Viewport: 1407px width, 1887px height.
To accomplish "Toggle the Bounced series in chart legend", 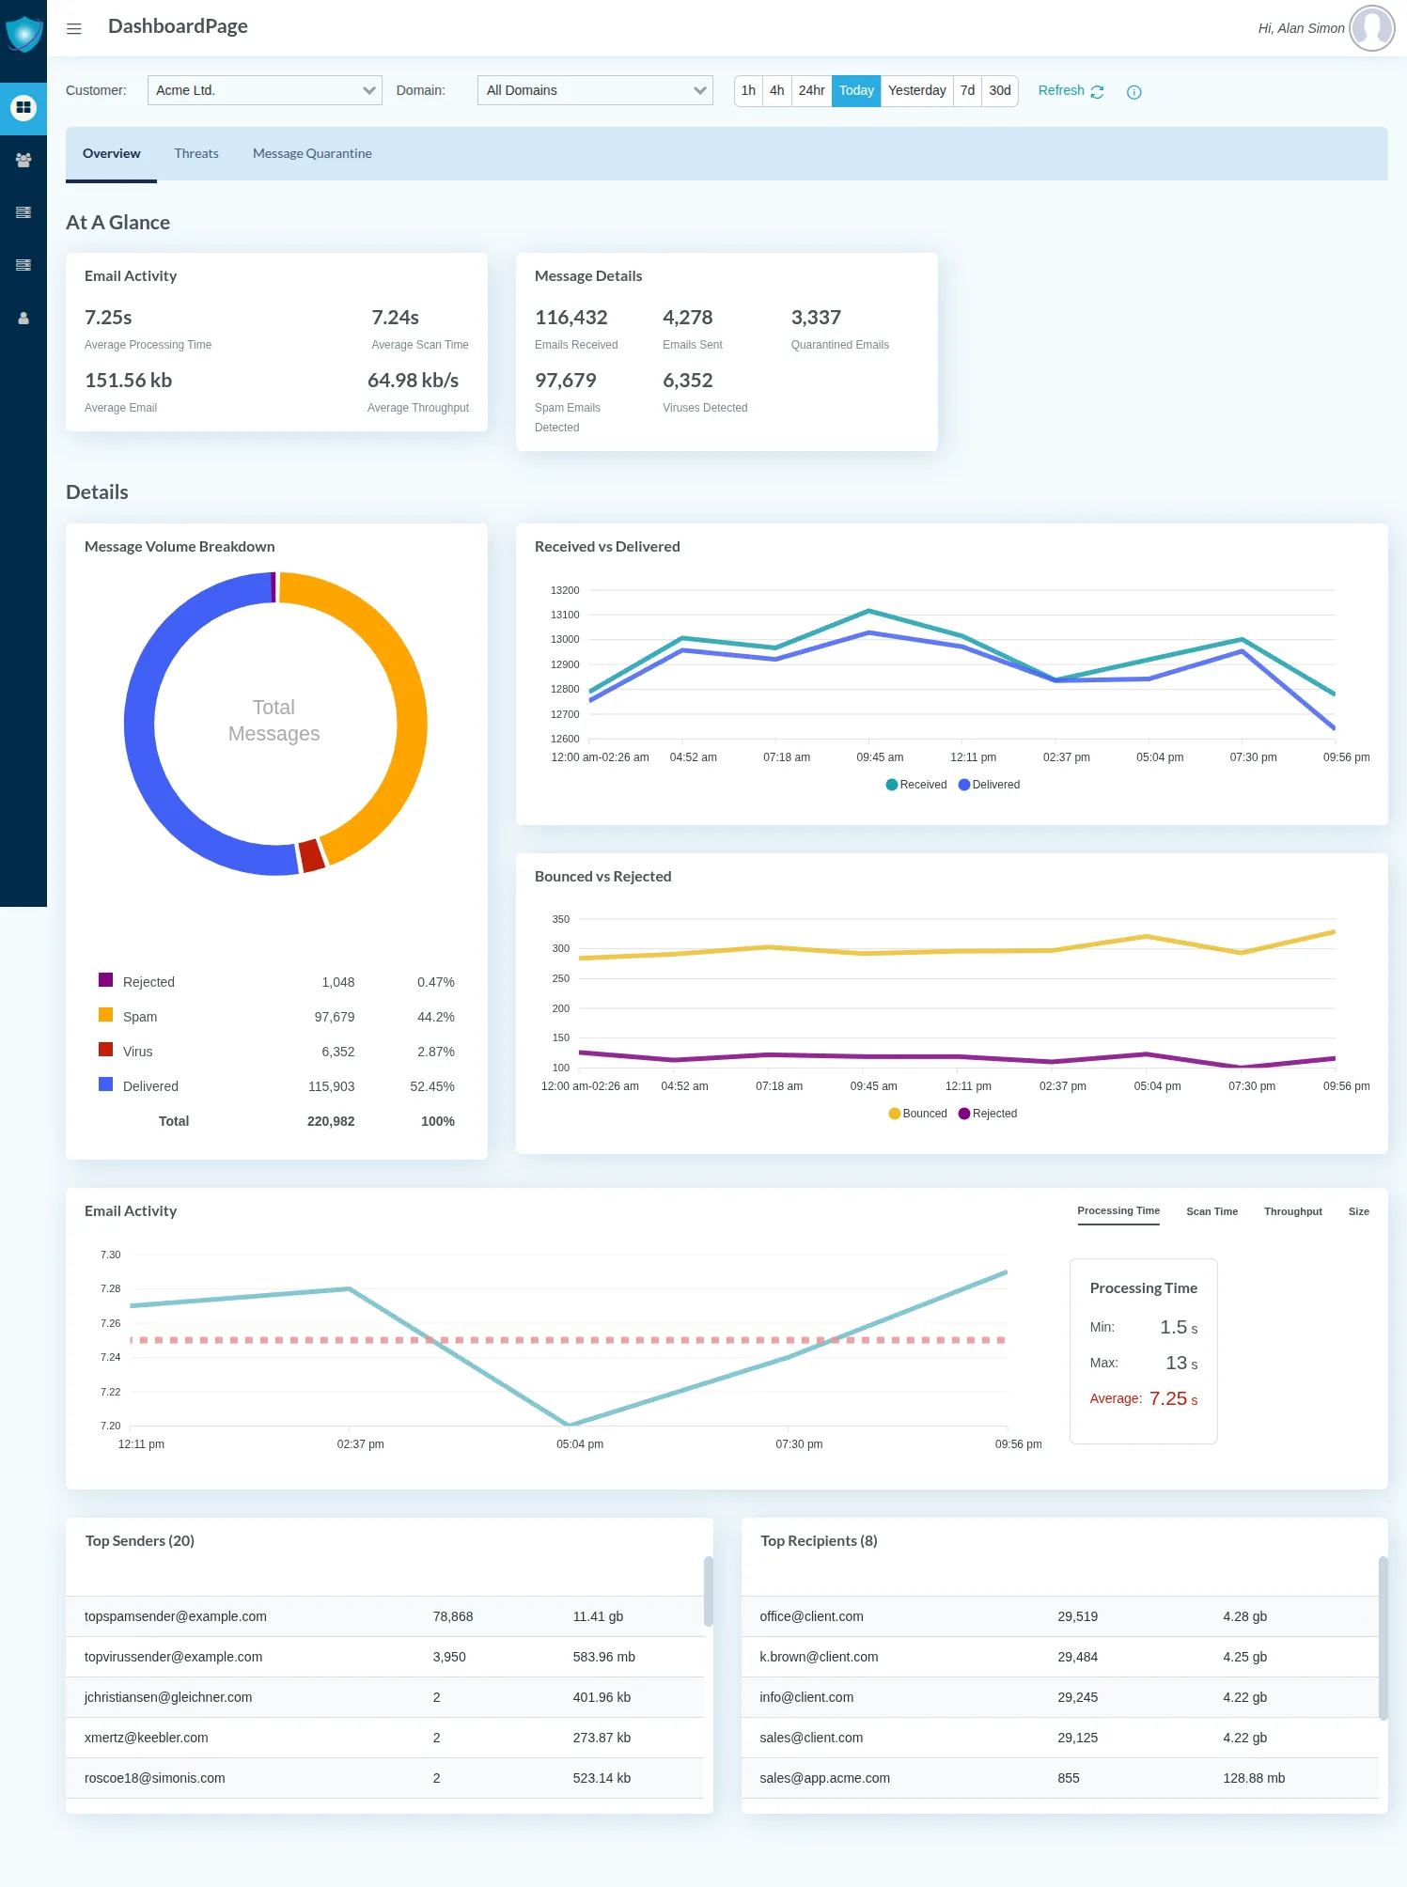I will click(x=917, y=1114).
